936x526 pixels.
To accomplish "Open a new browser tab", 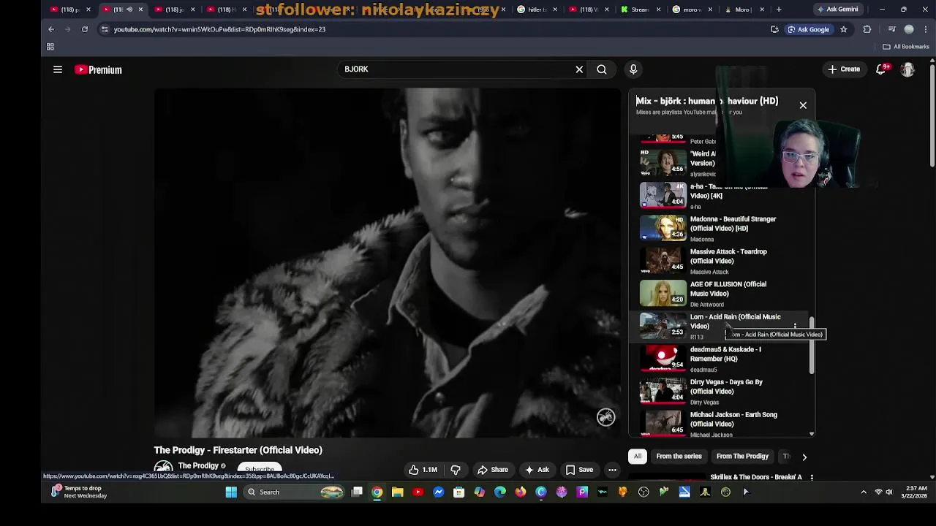I will tap(779, 9).
